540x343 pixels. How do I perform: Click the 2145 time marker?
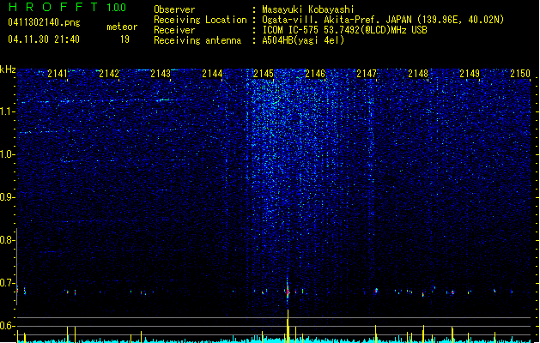[264, 74]
